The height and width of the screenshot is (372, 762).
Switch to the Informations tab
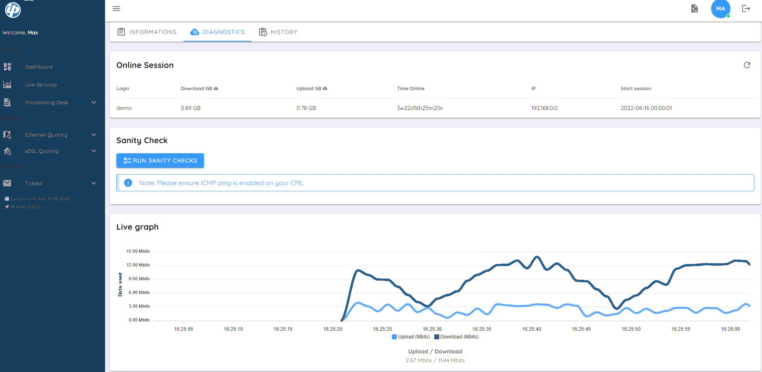click(x=147, y=32)
